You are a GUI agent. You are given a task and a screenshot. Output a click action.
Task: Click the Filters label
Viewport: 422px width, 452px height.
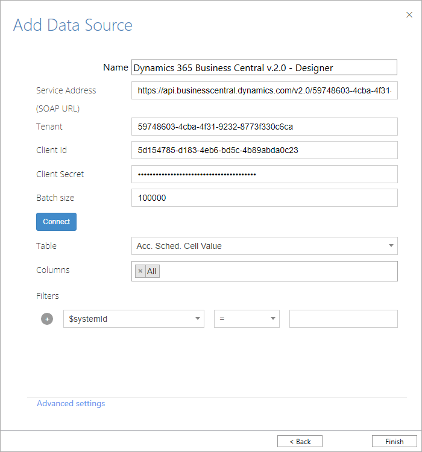click(x=48, y=296)
